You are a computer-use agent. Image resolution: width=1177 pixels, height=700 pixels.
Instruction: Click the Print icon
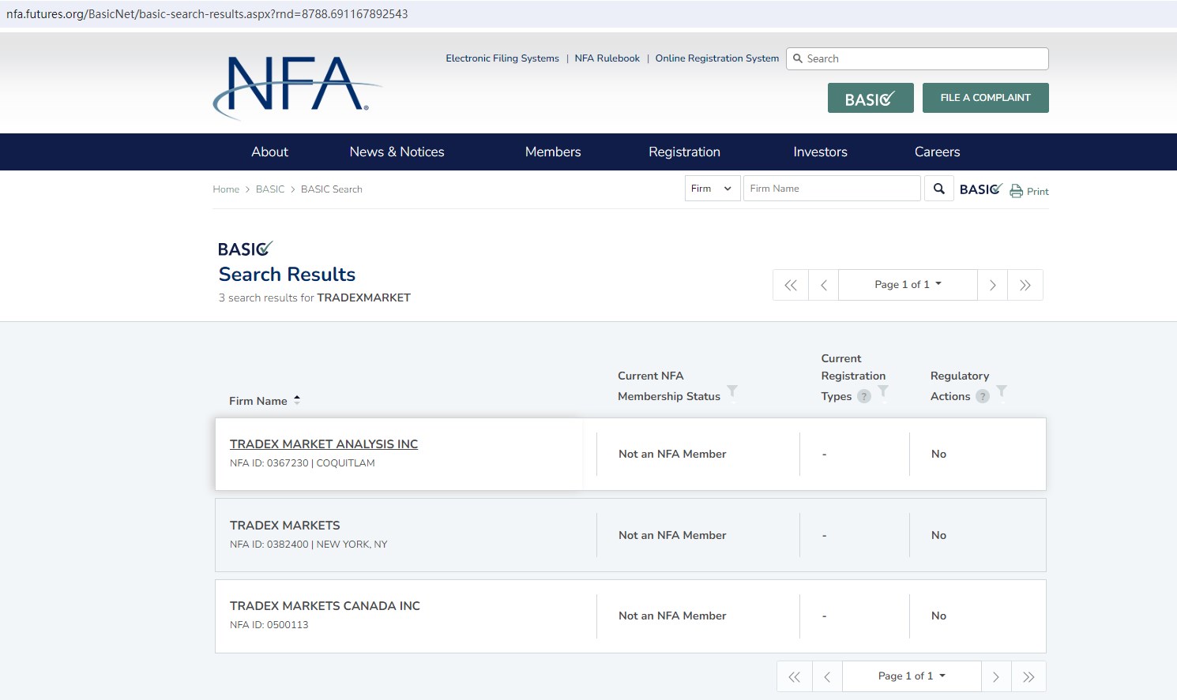(1017, 191)
